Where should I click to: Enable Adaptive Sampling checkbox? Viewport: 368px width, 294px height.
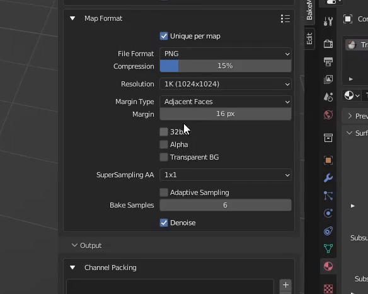164,192
